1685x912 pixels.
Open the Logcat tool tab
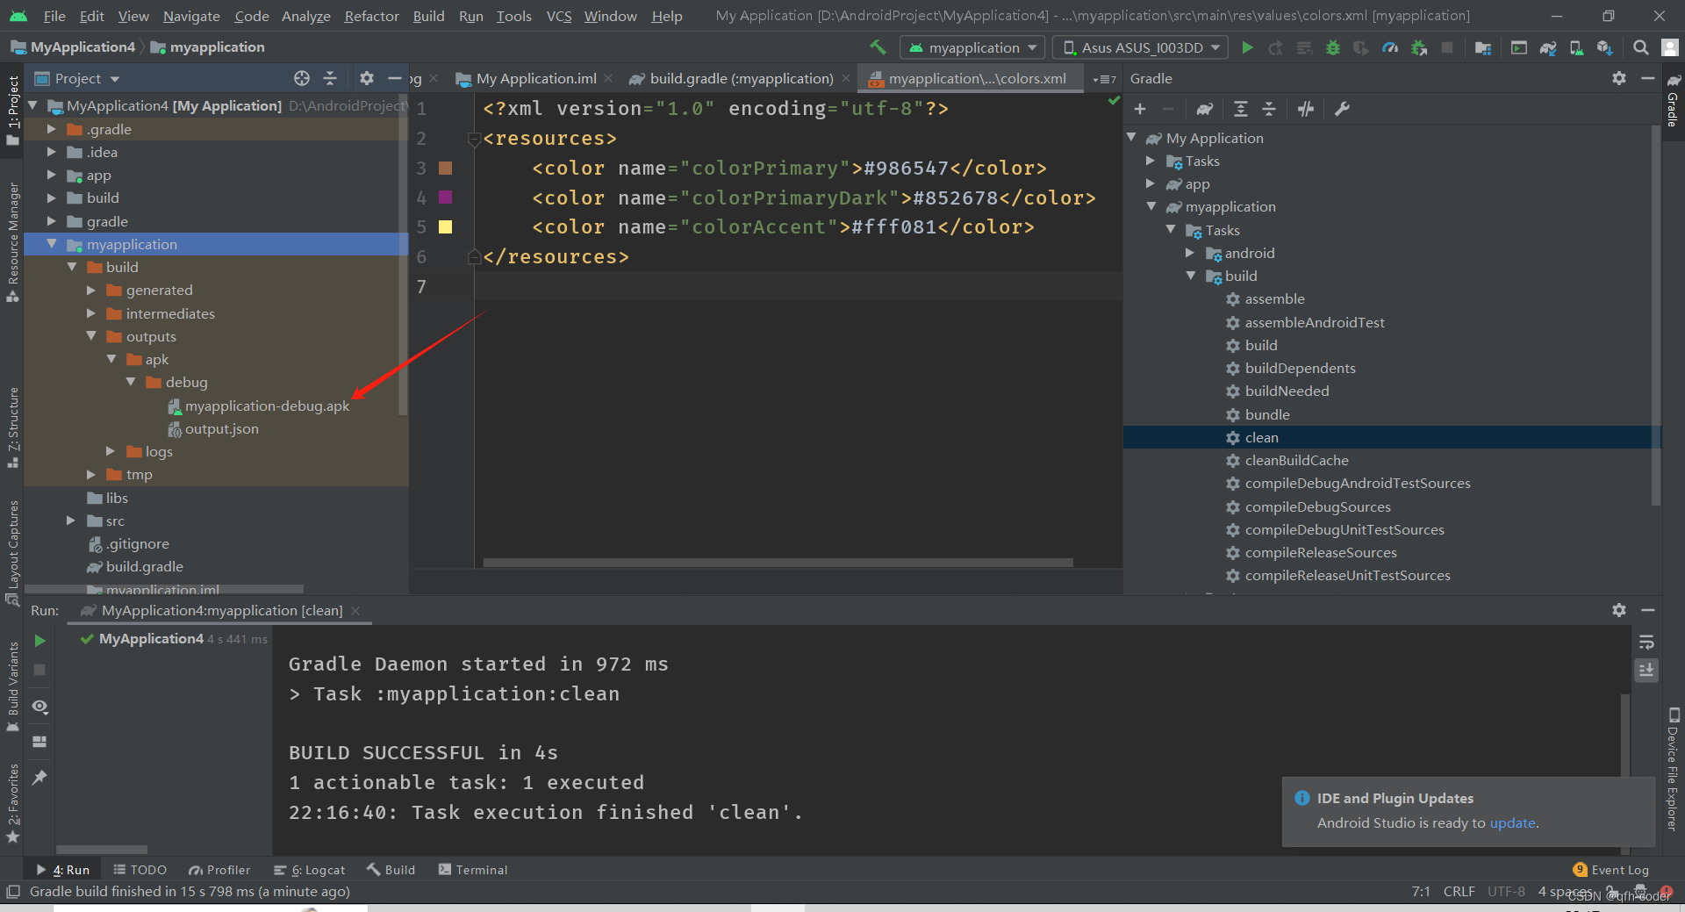click(x=309, y=870)
